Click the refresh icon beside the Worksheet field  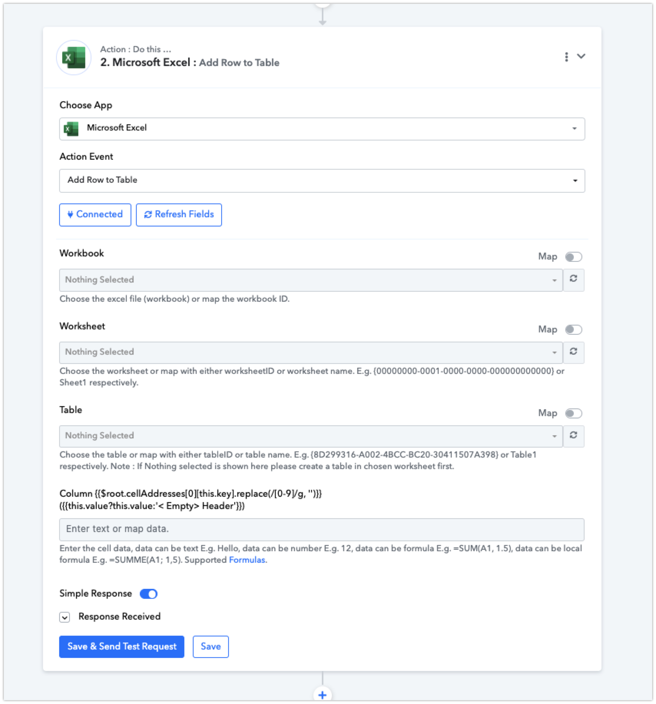pyautogui.click(x=573, y=352)
